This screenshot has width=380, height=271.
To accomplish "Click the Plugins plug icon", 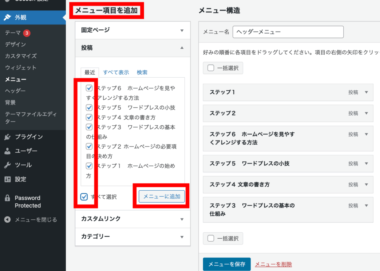I will 7,137.
